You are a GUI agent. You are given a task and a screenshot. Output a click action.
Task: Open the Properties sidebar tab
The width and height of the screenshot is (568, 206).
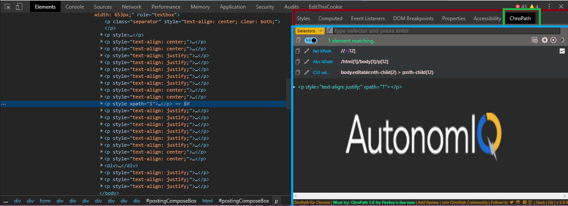tap(454, 18)
